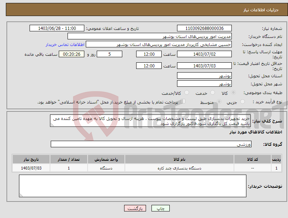This screenshot has width=288, height=218.
Task: Click the response deadline date 1403/07/02
Action: [x=204, y=54]
